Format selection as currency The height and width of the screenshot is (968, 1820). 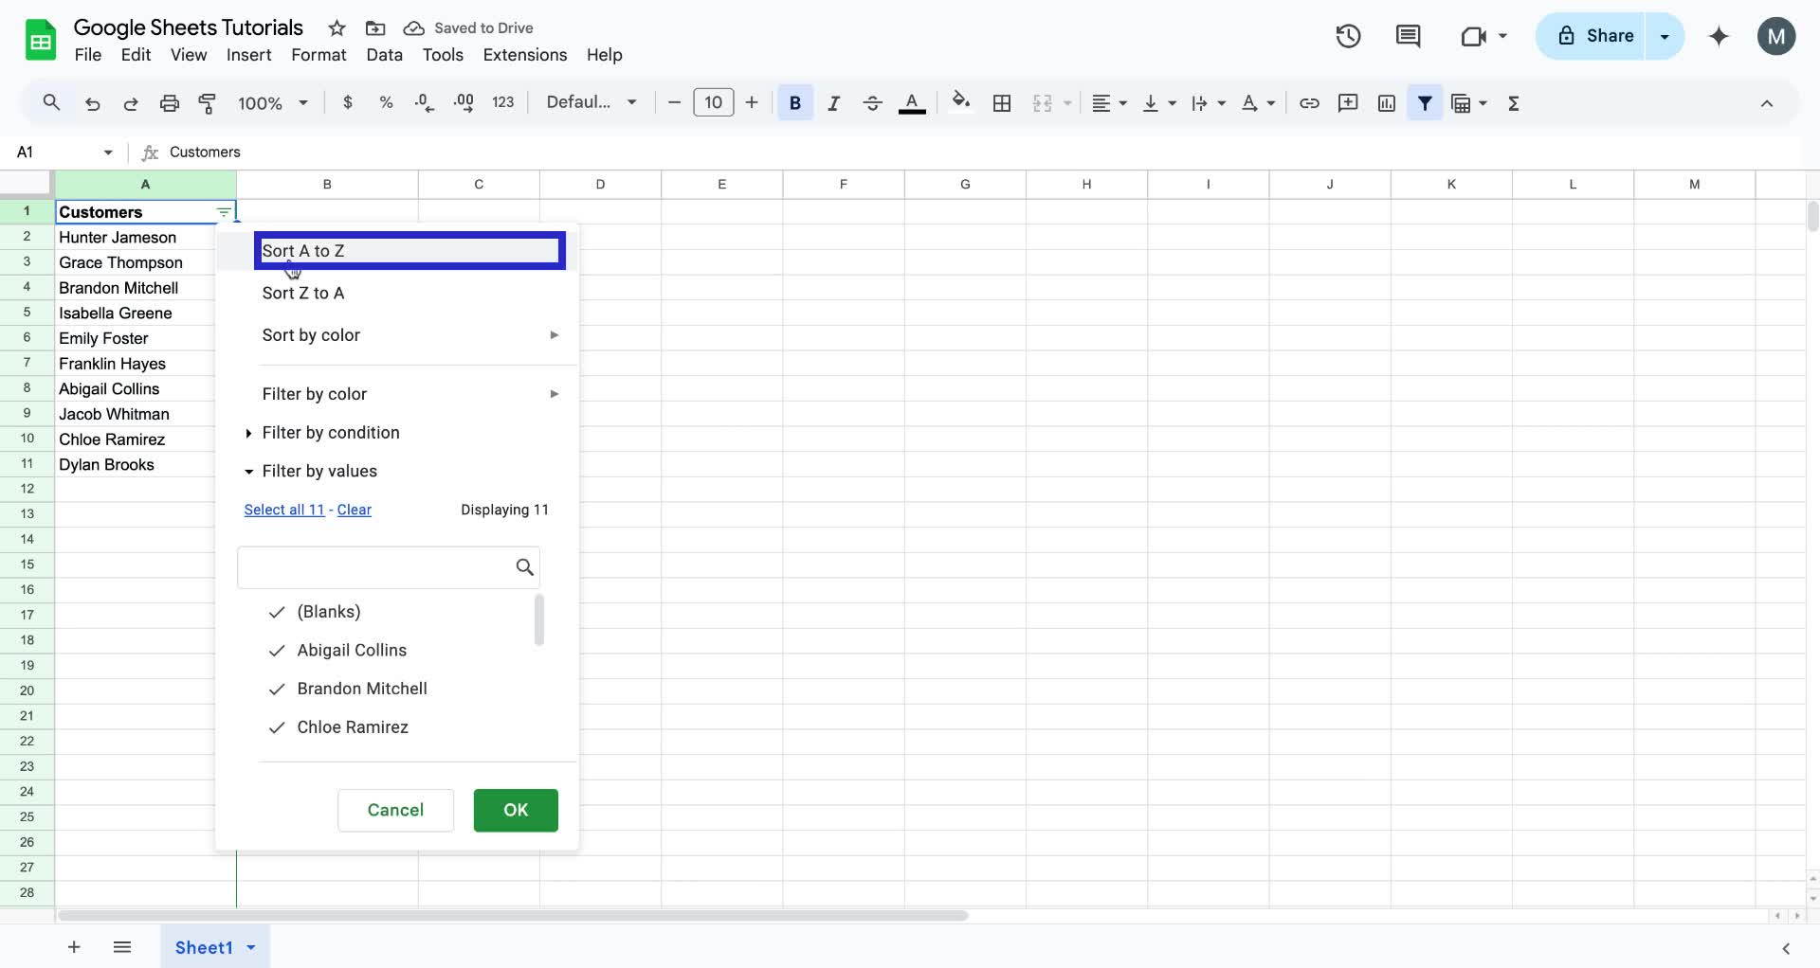(x=347, y=102)
